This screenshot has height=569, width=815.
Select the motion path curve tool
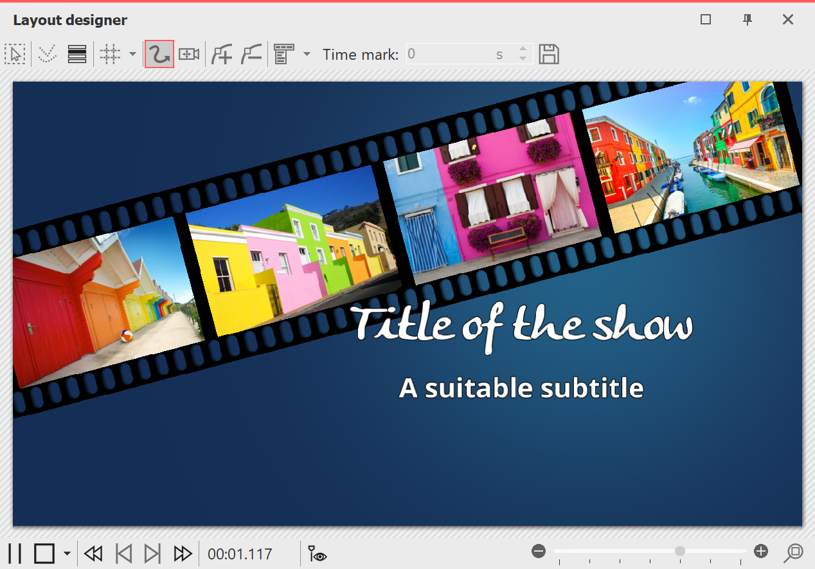(x=159, y=54)
